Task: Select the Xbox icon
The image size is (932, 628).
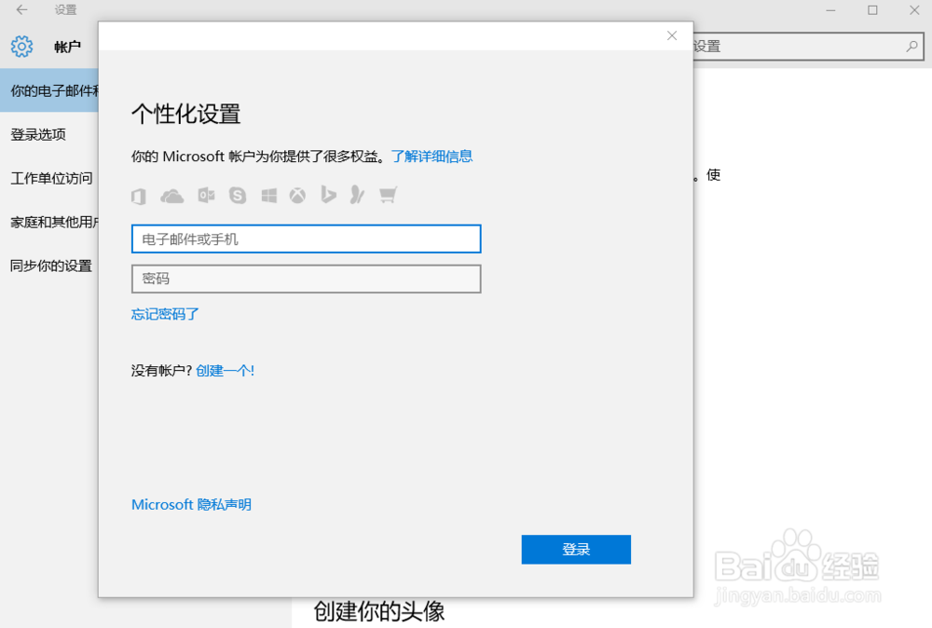Action: [x=298, y=196]
